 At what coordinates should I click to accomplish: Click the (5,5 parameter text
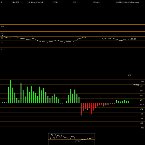pyautogui.click(x=75, y=2)
